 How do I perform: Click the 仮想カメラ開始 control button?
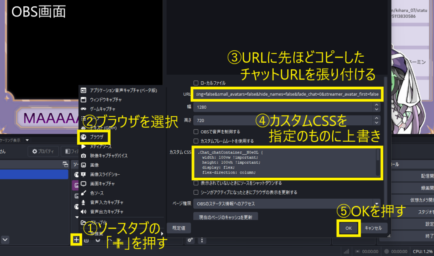[412, 200]
